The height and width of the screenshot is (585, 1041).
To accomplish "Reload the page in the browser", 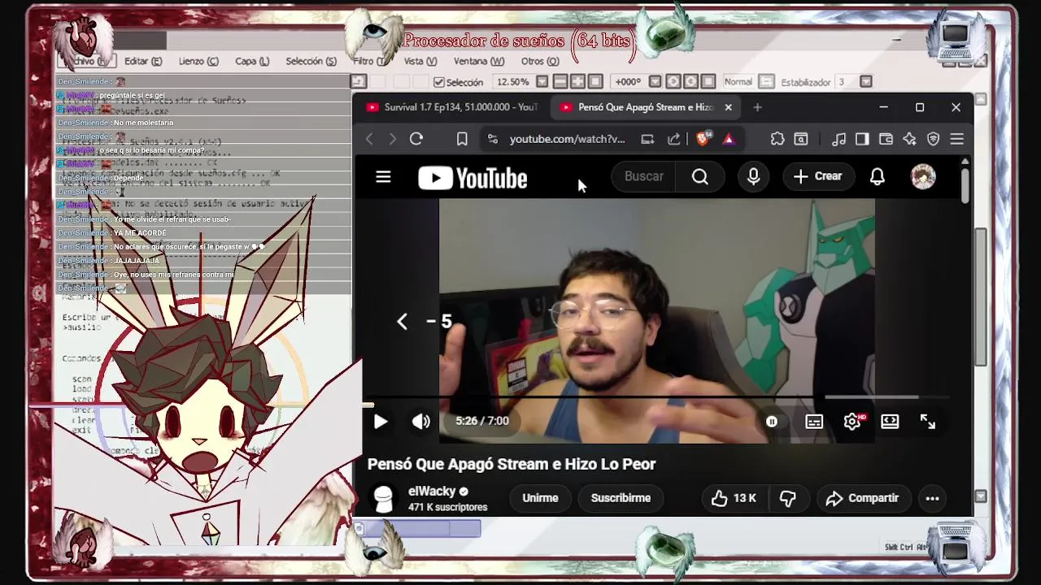I will [x=416, y=139].
